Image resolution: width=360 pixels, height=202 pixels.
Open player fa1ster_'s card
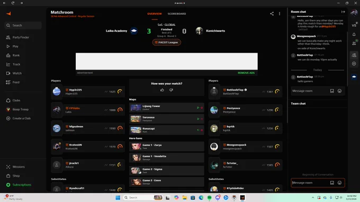pyautogui.click(x=246, y=165)
